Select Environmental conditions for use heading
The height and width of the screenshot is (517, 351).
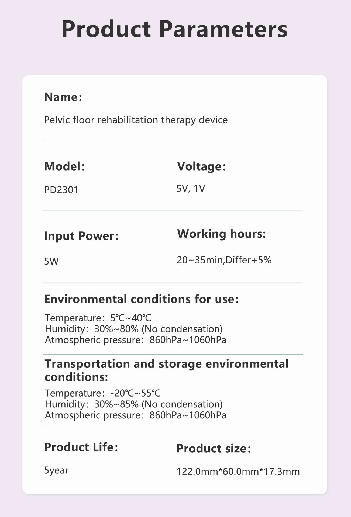pos(142,299)
